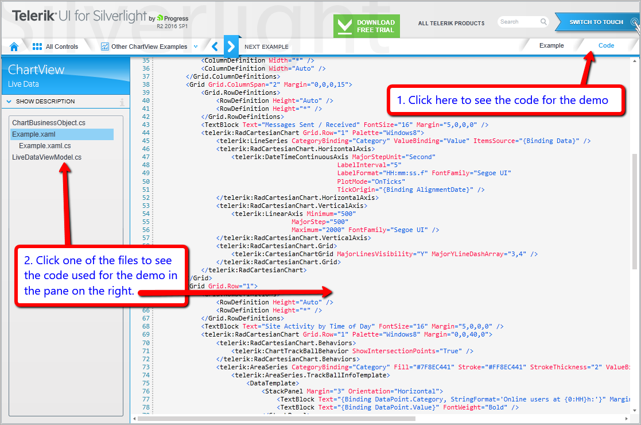Click SHOW DESCRIPTION text
Viewport: 641px width, 425px height.
(45, 102)
